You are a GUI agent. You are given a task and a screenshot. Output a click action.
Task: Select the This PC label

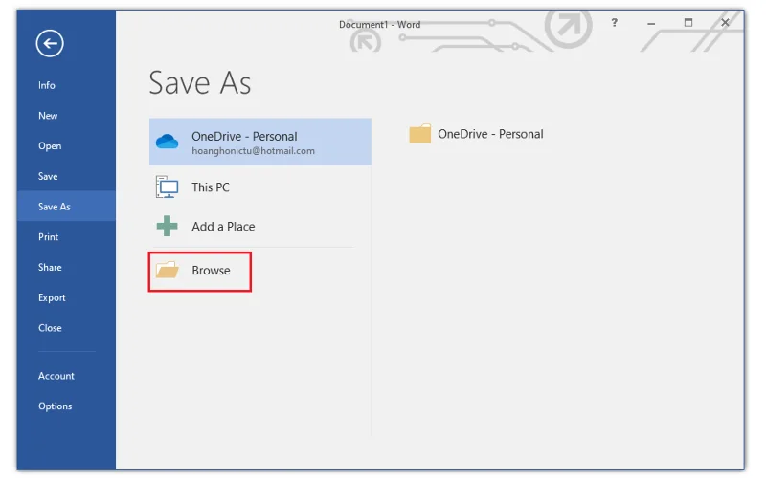(211, 187)
